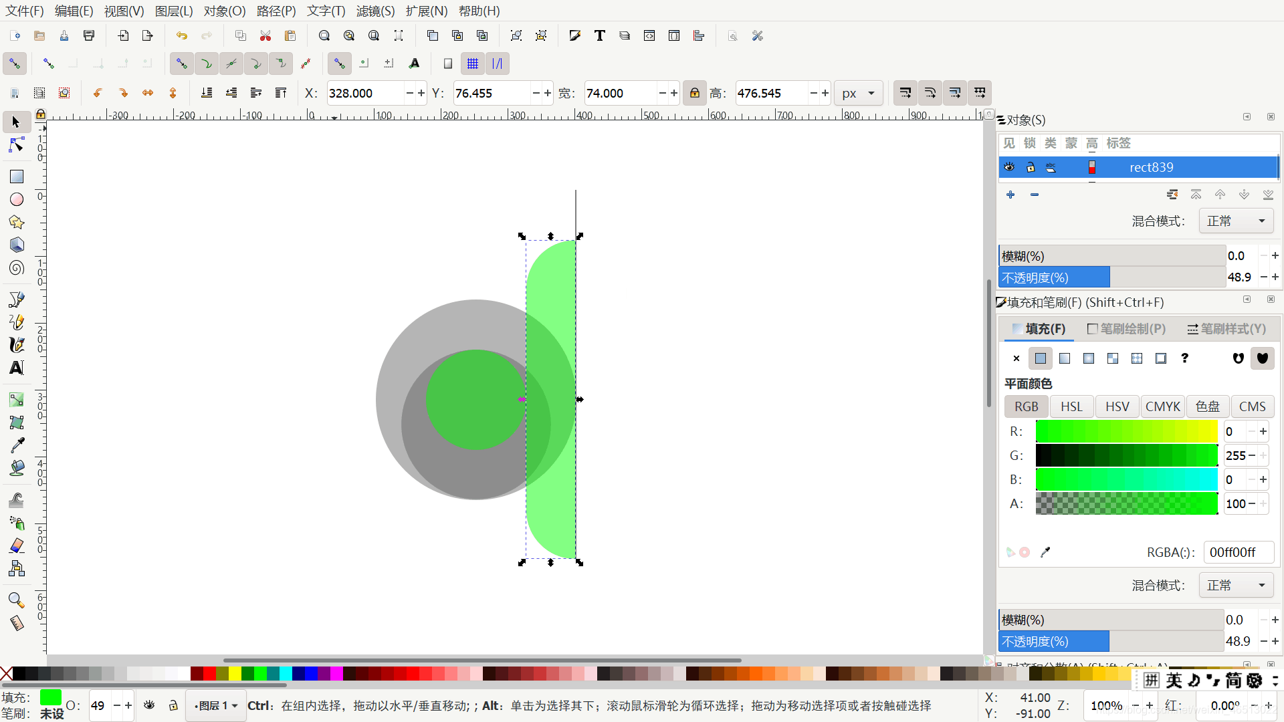Click the CMYK color mode button
1284x722 pixels.
click(x=1162, y=406)
